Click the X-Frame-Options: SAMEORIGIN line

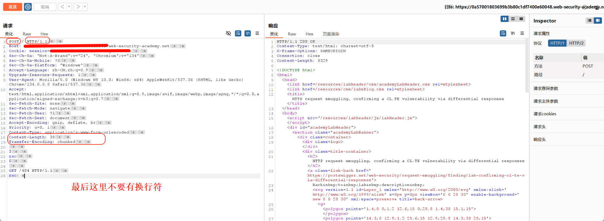click(311, 51)
